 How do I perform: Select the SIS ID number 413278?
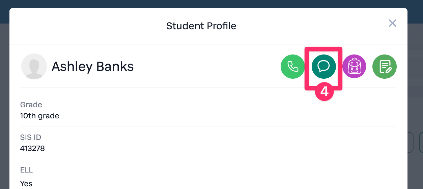tap(32, 148)
